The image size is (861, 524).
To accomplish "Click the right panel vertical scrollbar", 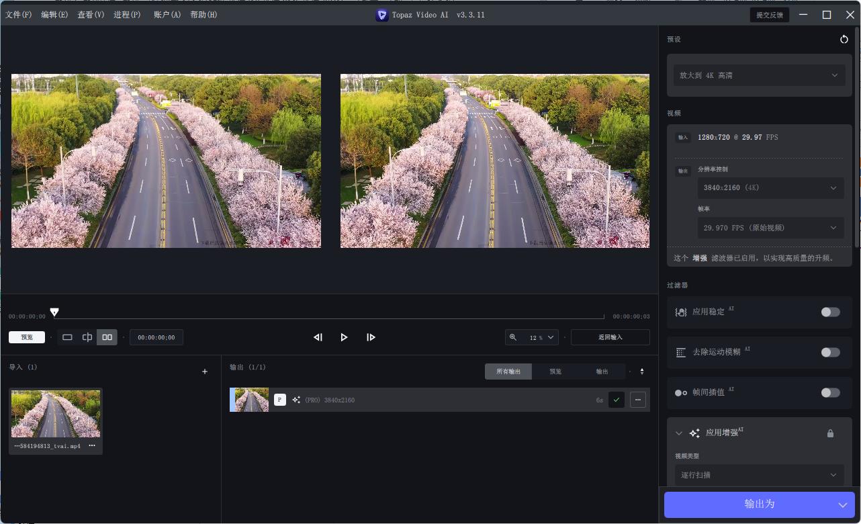I will 858,138.
